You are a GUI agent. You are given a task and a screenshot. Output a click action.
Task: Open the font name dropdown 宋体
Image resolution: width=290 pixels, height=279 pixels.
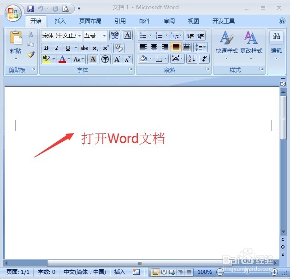click(x=79, y=36)
